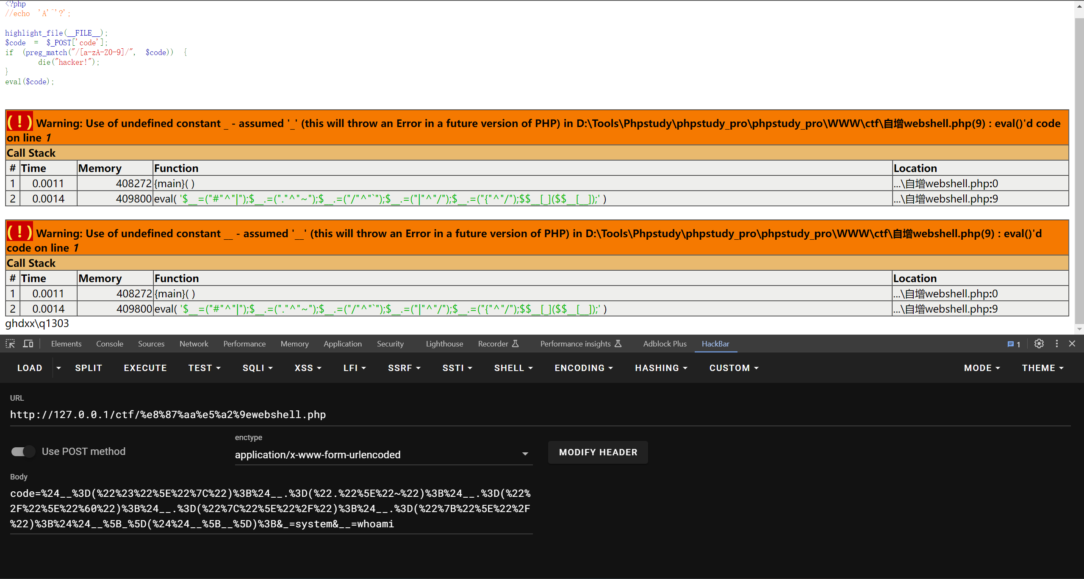Expand the SSRF dropdown
This screenshot has height=579, width=1084.
point(404,368)
